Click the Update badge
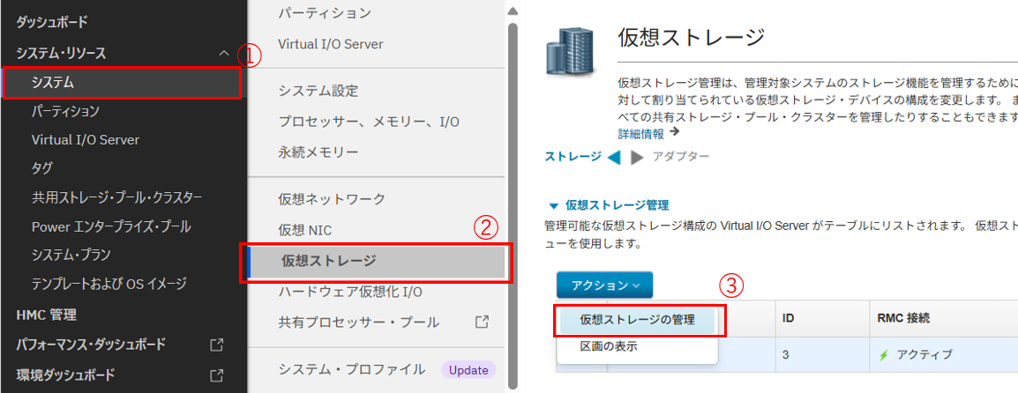The width and height of the screenshot is (1018, 393). click(x=468, y=370)
